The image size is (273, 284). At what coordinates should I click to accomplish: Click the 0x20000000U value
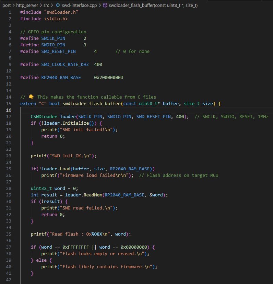[109, 78]
